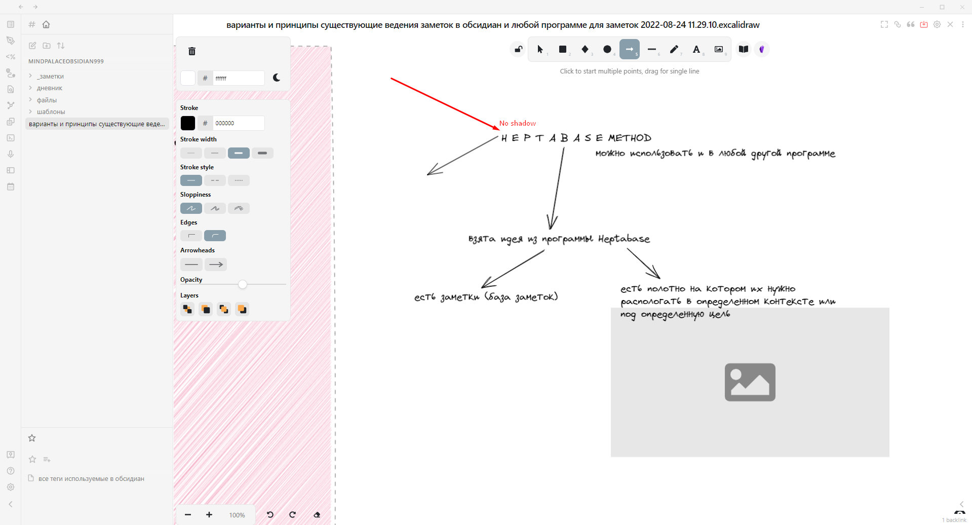Click the black stroke color swatch
This screenshot has height=525, width=972.
coord(187,123)
